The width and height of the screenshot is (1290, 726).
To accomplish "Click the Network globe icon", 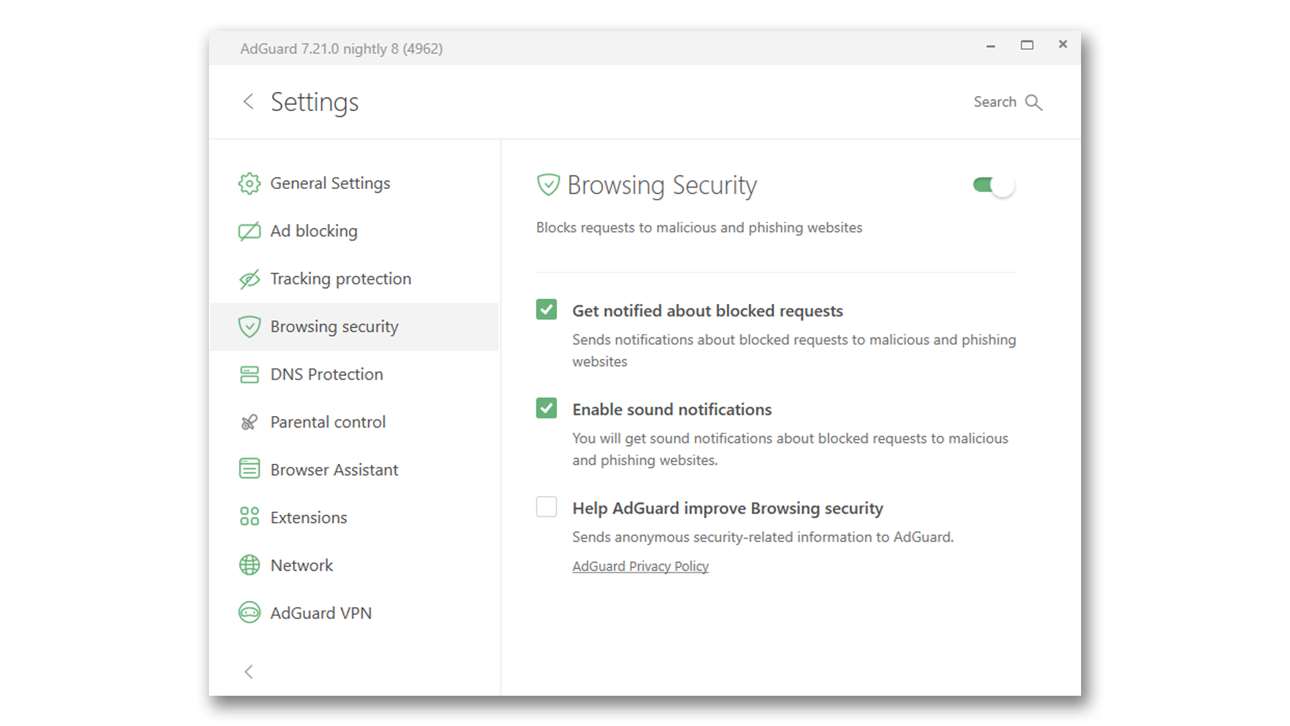I will point(249,565).
